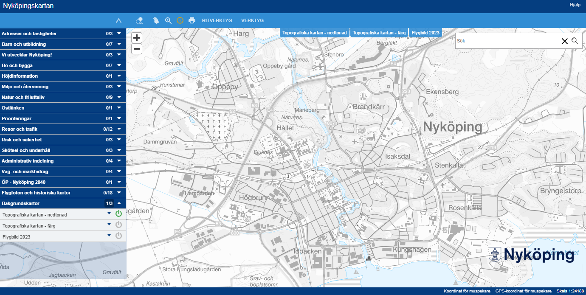Image resolution: width=586 pixels, height=295 pixels.
Task: Select the eraser tool in the toolbar
Action: pos(139,20)
